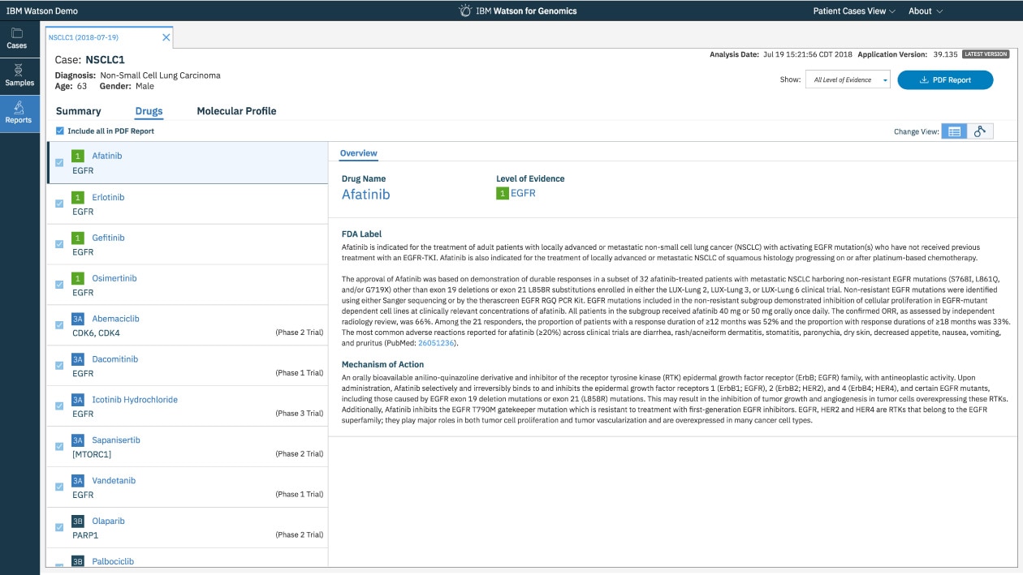Expand the Patient Cases View menu
Screen dimensions: 1023x575
[854, 11]
